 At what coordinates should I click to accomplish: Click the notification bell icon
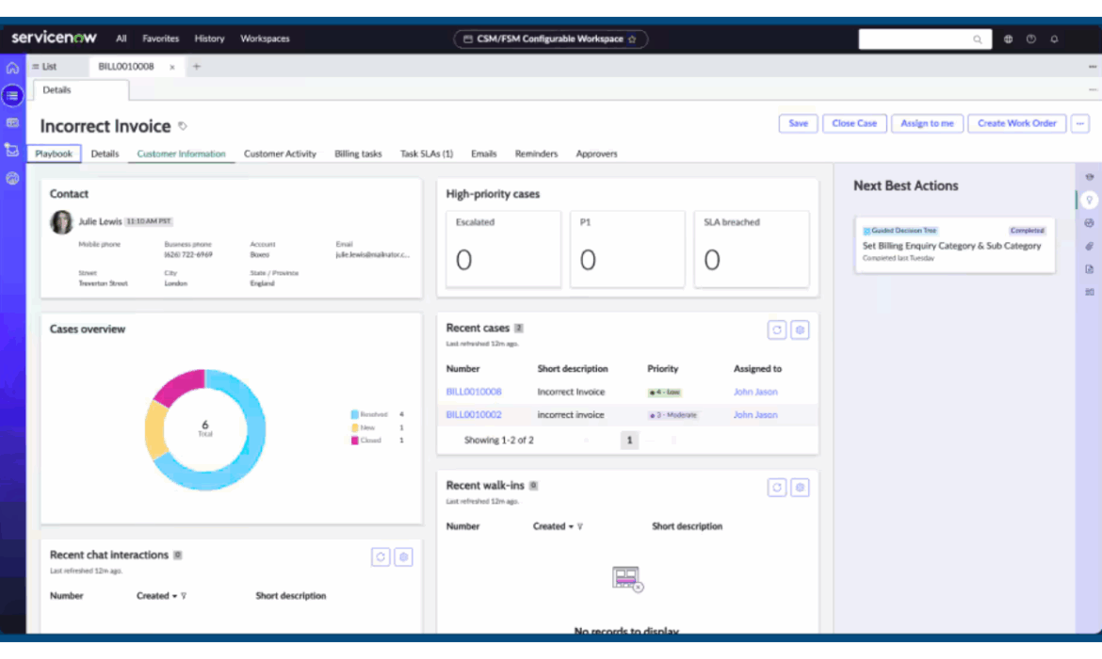1054,40
